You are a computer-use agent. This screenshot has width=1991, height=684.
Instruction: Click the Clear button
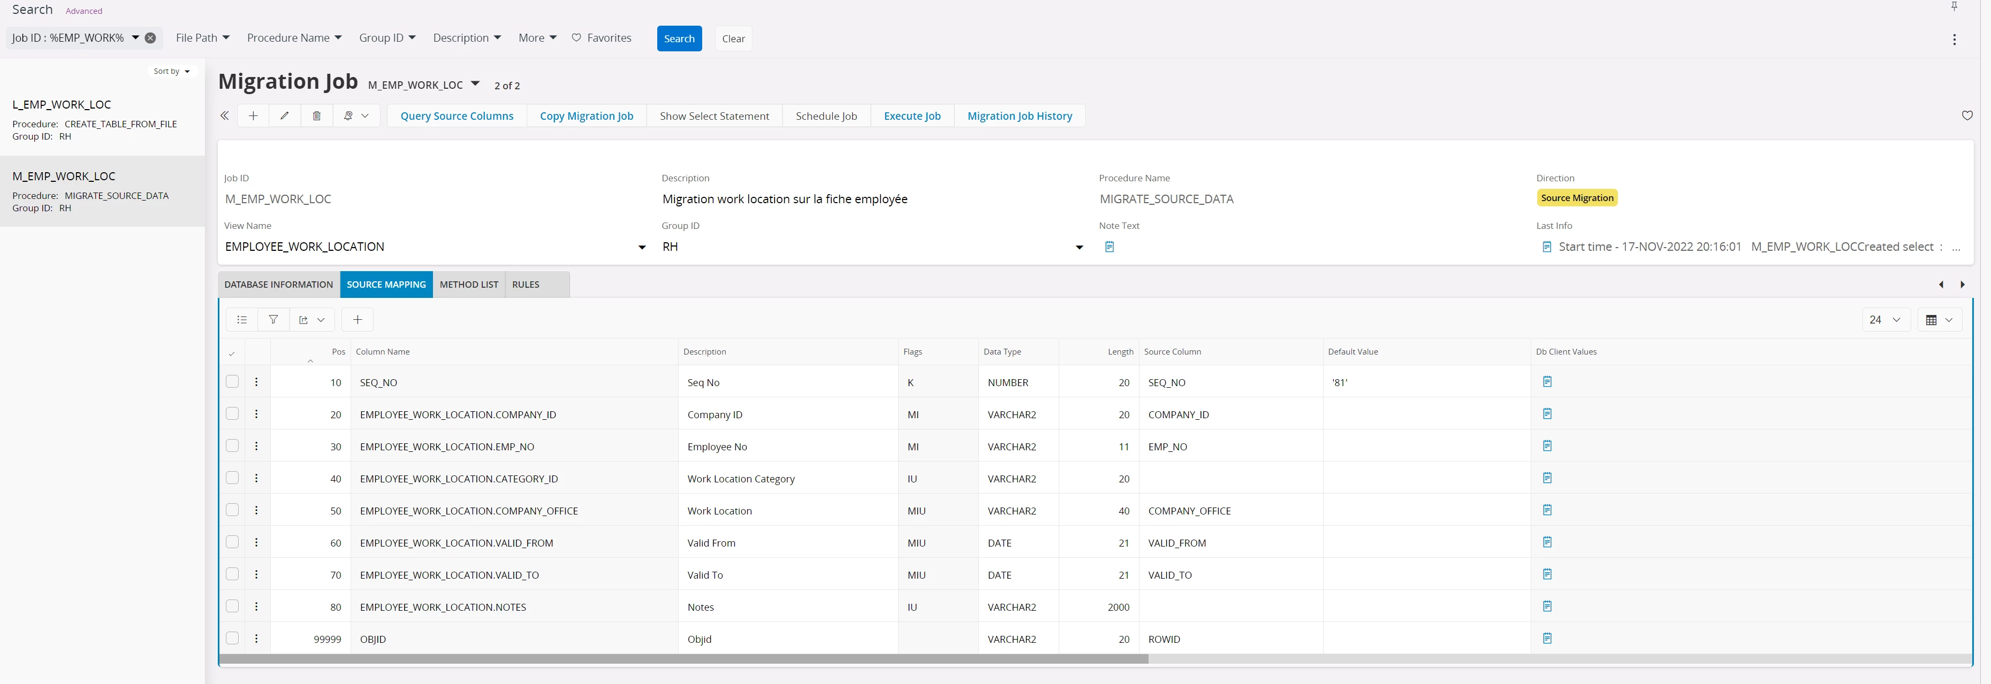[733, 39]
